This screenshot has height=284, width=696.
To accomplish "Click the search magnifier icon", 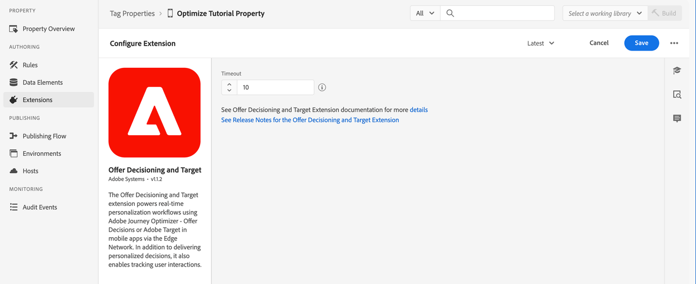I will 450,14.
